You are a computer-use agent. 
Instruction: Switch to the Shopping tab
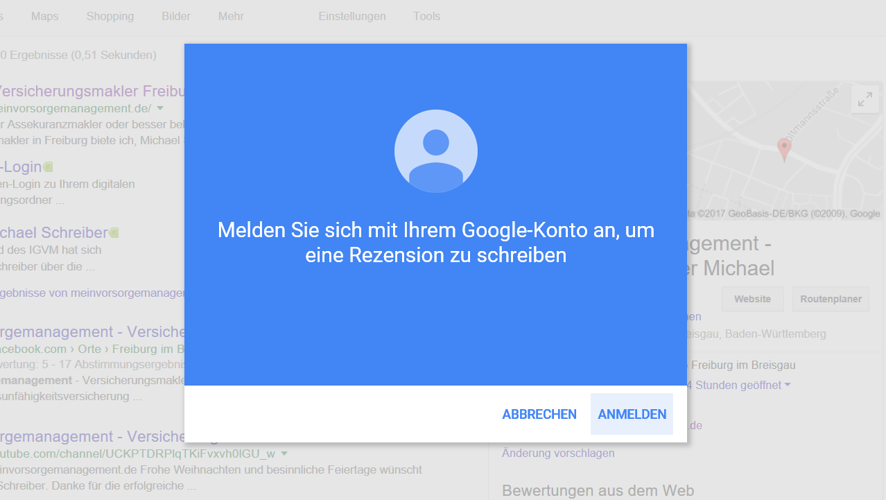[x=110, y=16]
